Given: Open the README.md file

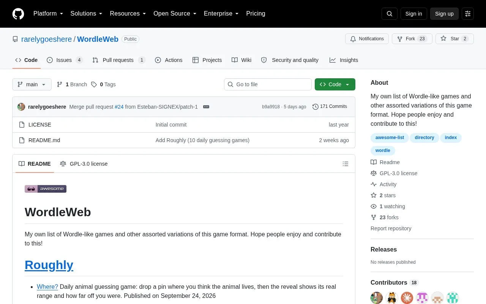Looking at the screenshot, I should pos(44,140).
